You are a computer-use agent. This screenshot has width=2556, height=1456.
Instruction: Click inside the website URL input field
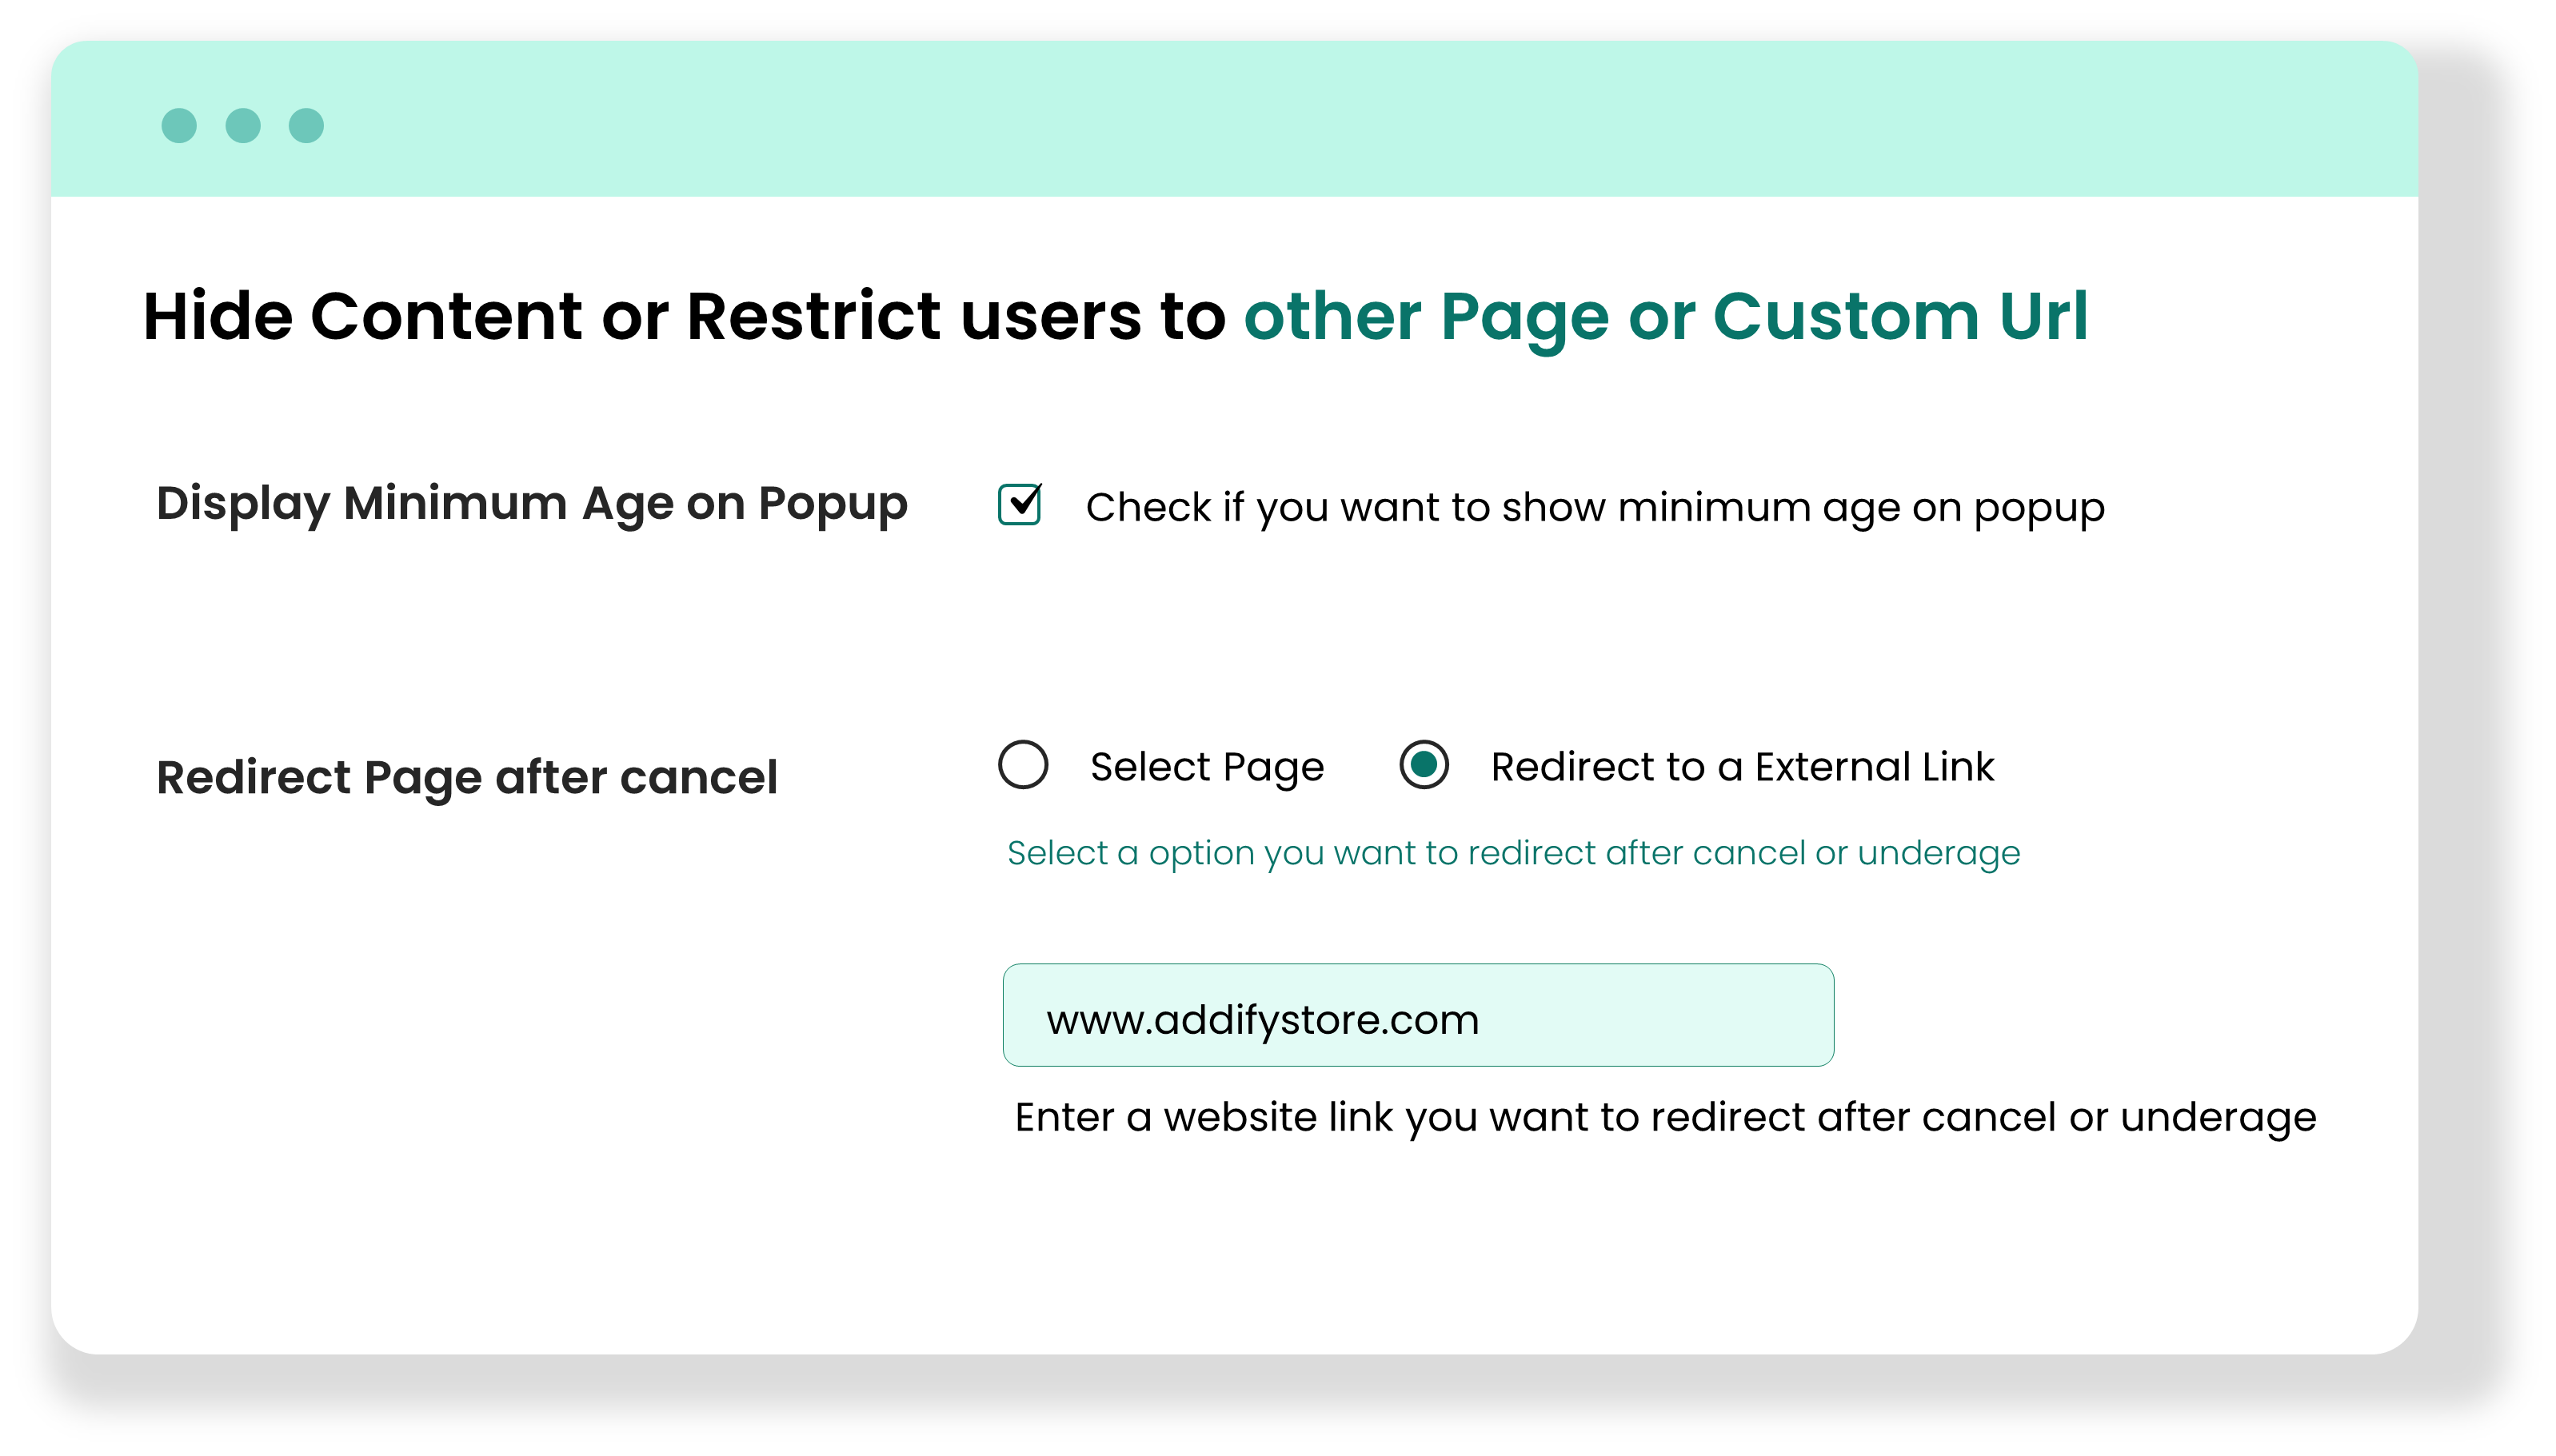point(1419,1018)
